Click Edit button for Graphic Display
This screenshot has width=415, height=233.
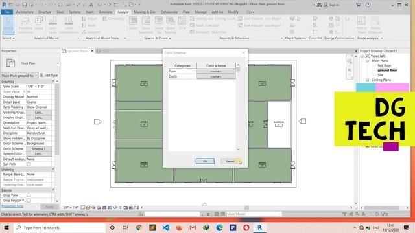(39, 118)
